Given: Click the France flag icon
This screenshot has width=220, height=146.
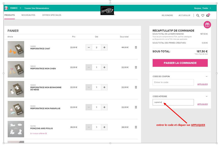Looking at the screenshot, I should (x=6, y=8).
